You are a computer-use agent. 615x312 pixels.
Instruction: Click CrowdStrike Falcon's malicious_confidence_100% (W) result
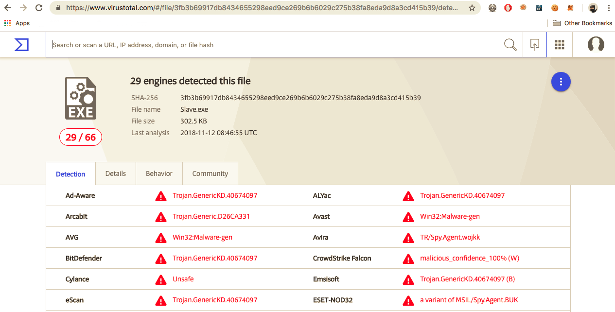pyautogui.click(x=470, y=258)
